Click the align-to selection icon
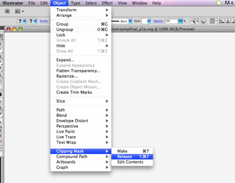This screenshot has width=235, height=183. 213,21
